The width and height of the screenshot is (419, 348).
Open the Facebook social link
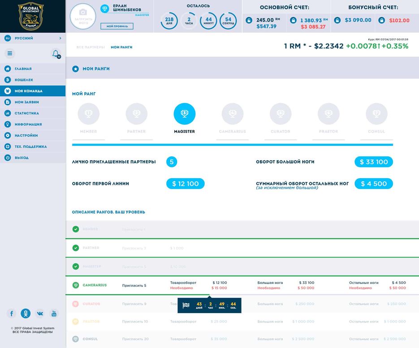(12, 313)
